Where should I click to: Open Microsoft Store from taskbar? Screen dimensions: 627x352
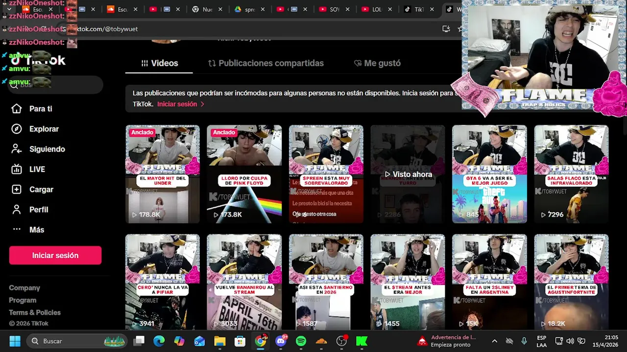click(240, 341)
